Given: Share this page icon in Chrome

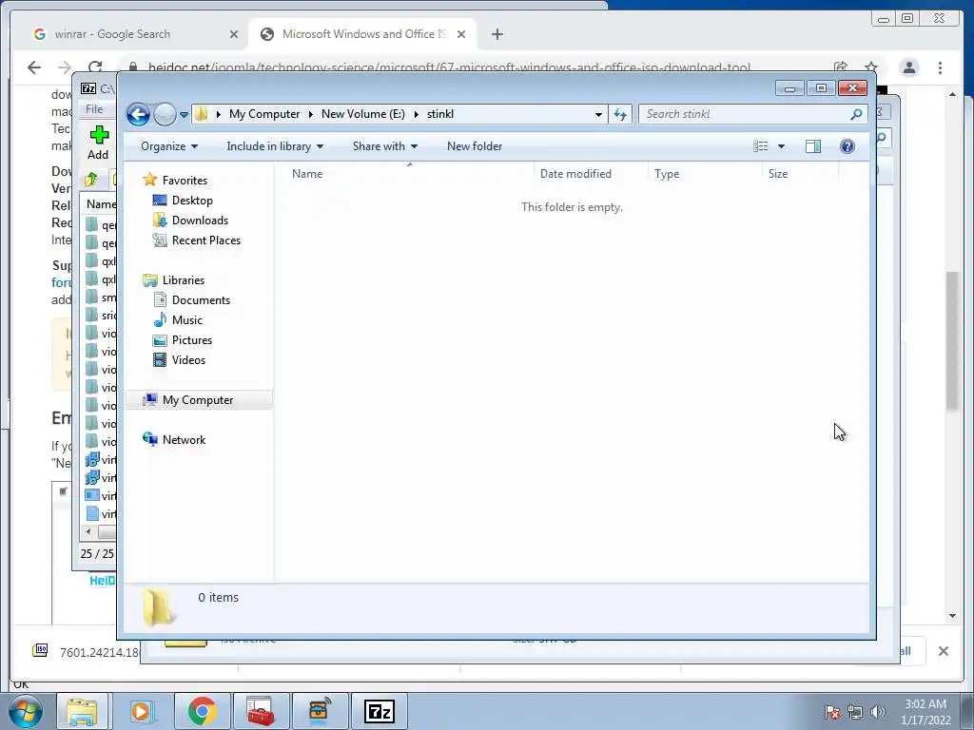Looking at the screenshot, I should point(841,67).
